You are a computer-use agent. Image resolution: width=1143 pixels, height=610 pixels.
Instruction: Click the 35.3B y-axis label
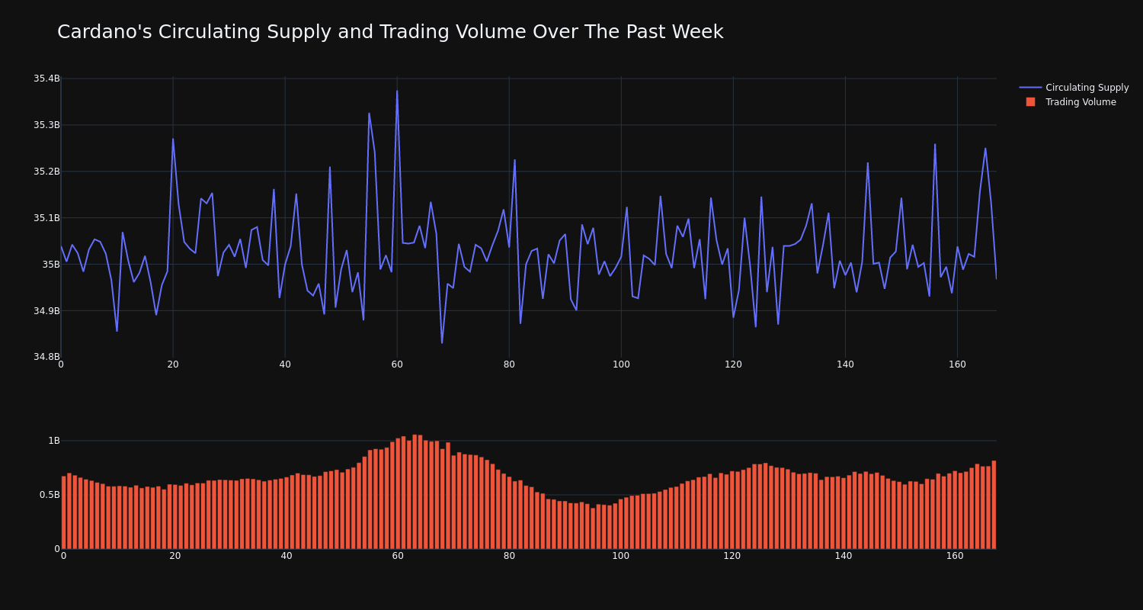[x=46, y=125]
